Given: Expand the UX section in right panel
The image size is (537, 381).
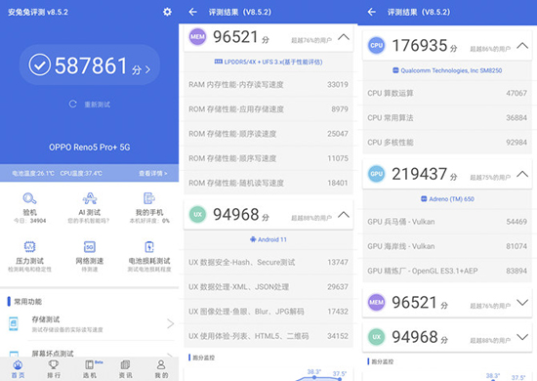Looking at the screenshot, I should point(522,337).
